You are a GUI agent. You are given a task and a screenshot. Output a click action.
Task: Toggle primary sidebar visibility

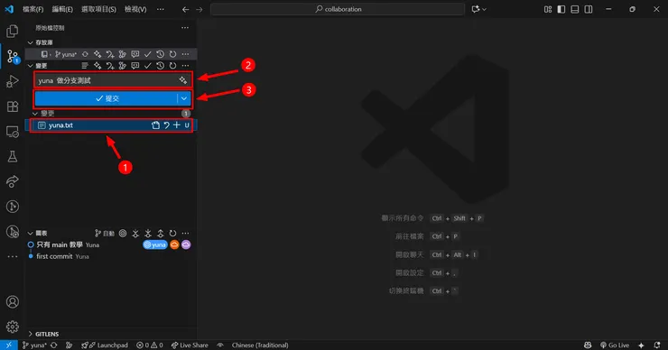[x=561, y=9]
